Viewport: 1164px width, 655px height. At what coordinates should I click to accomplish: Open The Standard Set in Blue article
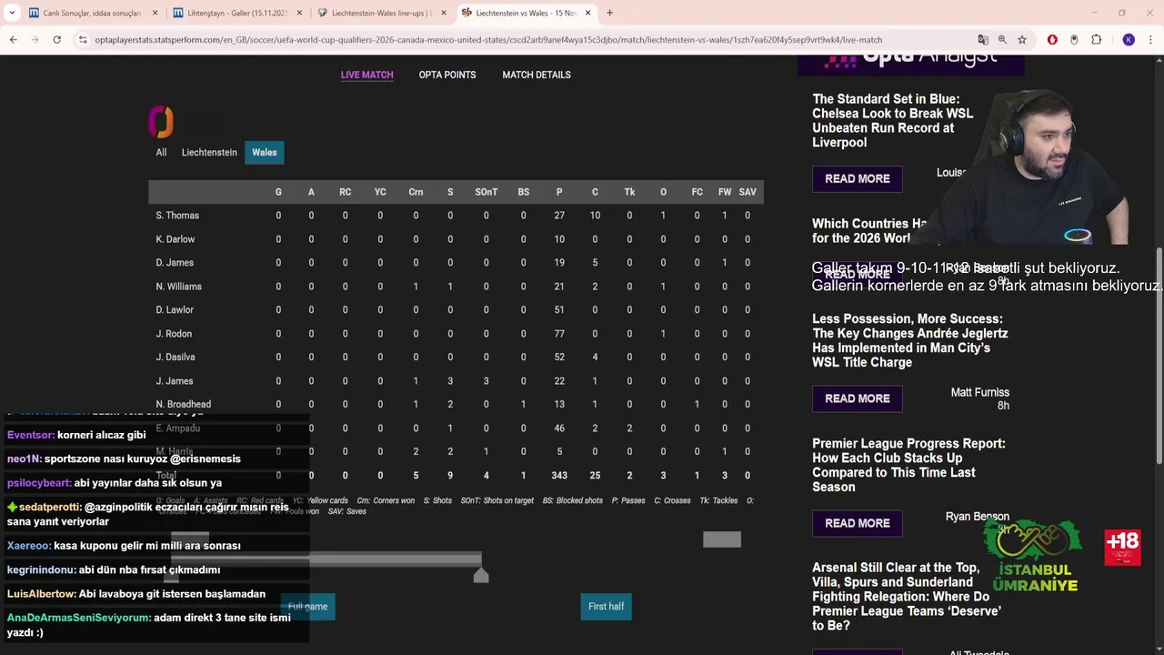[892, 121]
